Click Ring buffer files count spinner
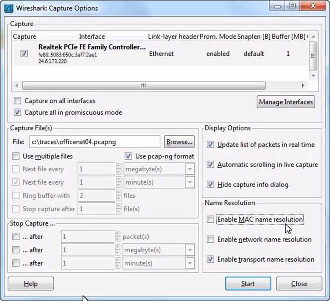Screen dimensions: 330x301 coord(119,195)
